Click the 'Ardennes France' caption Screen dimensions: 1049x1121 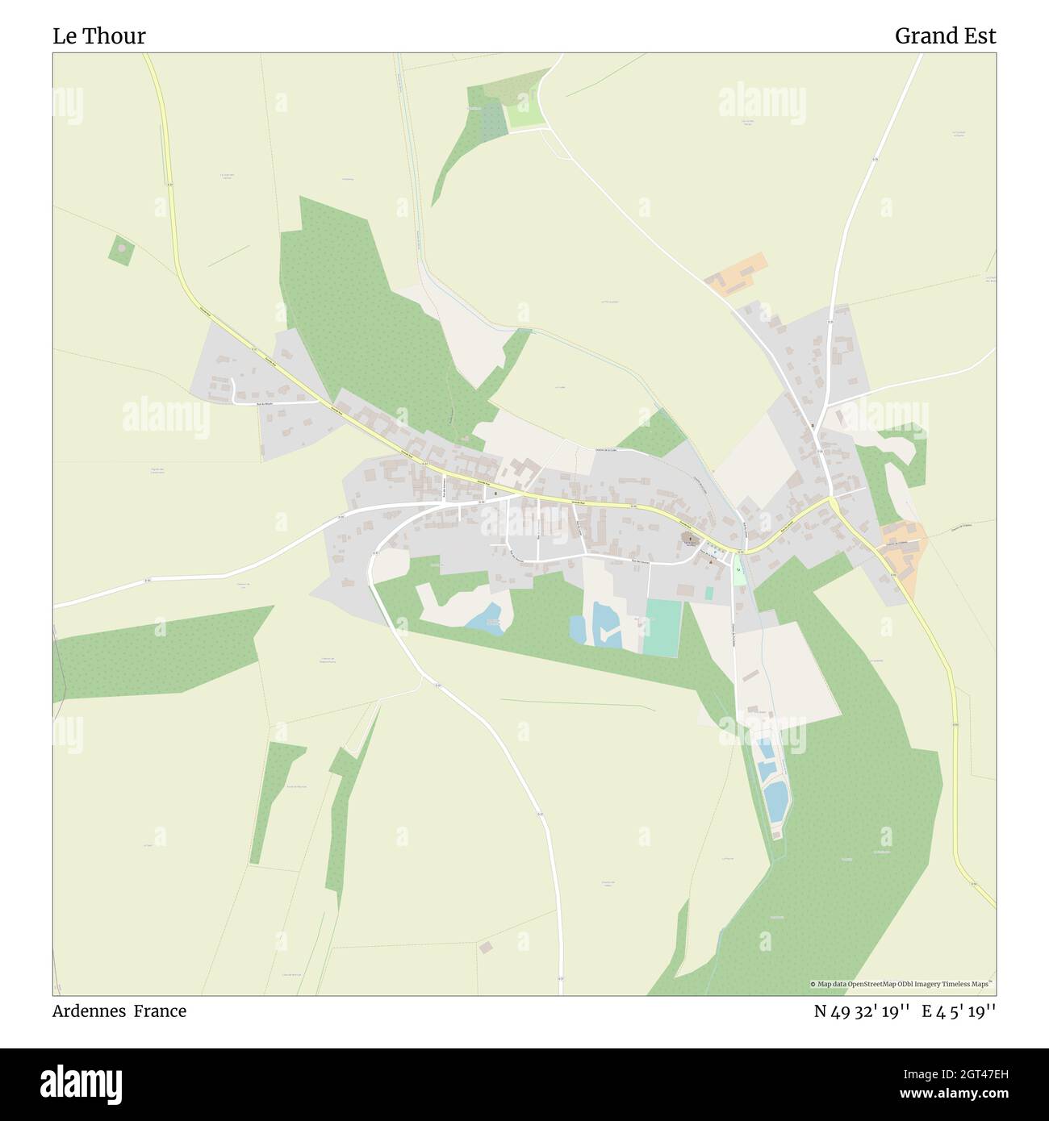[x=119, y=1011]
